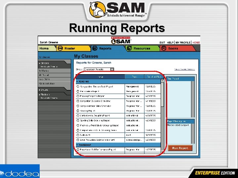238x178 pixels.
Task: Select the Spelling Skills Grouping Report radio button
Action: [x=78, y=121]
